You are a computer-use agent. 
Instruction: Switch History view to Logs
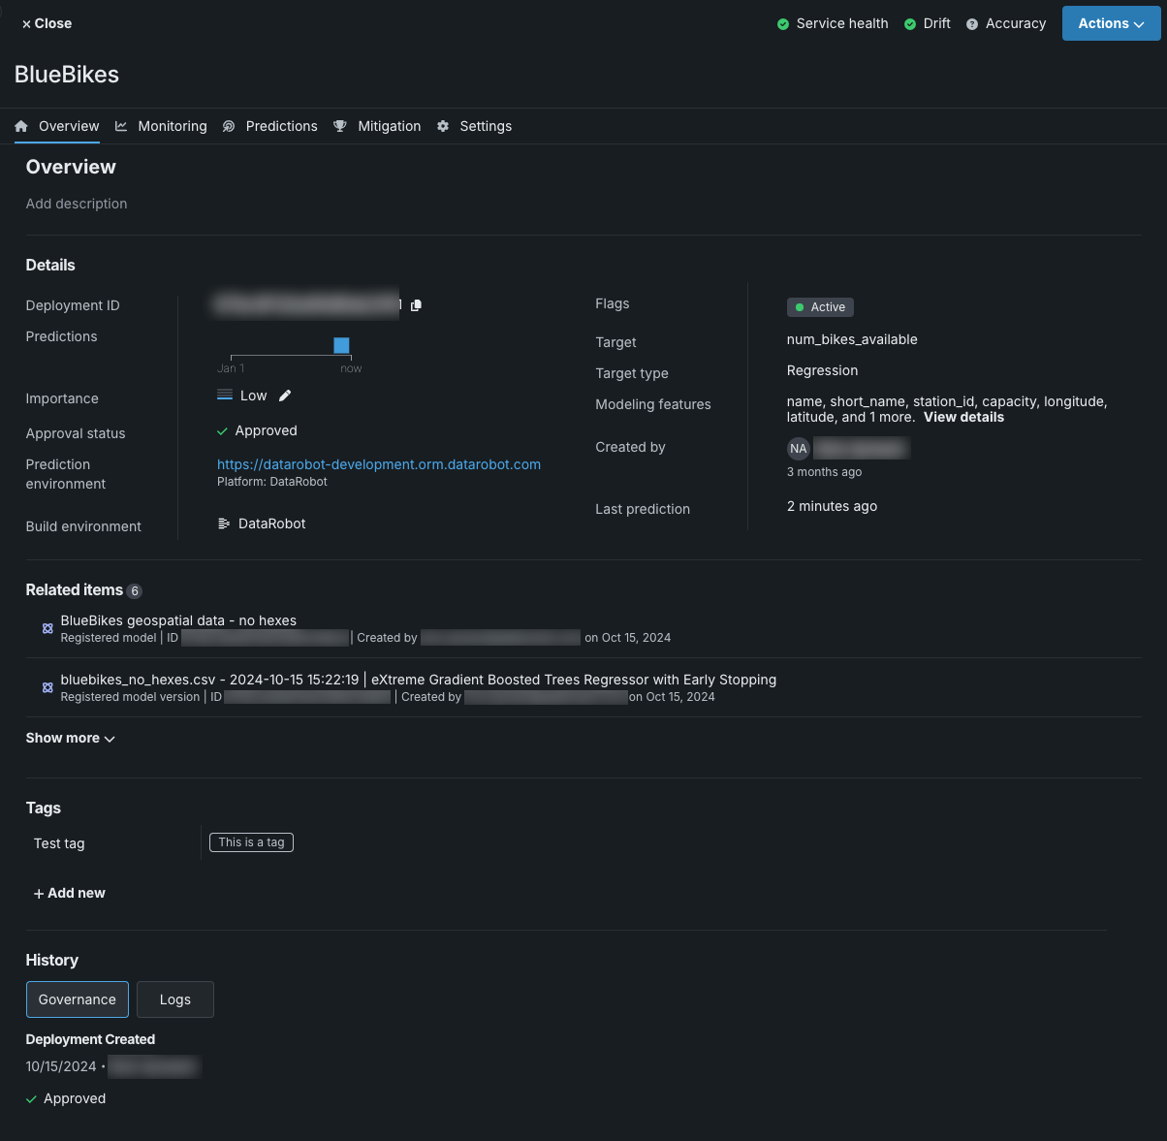coord(175,999)
